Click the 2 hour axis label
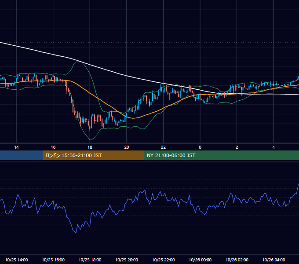This screenshot has height=264, width=299. [x=237, y=147]
